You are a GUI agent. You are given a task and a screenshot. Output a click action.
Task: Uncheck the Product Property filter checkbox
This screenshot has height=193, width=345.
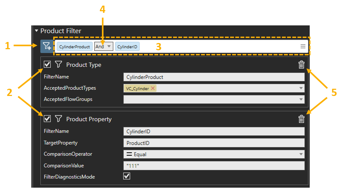47,119
